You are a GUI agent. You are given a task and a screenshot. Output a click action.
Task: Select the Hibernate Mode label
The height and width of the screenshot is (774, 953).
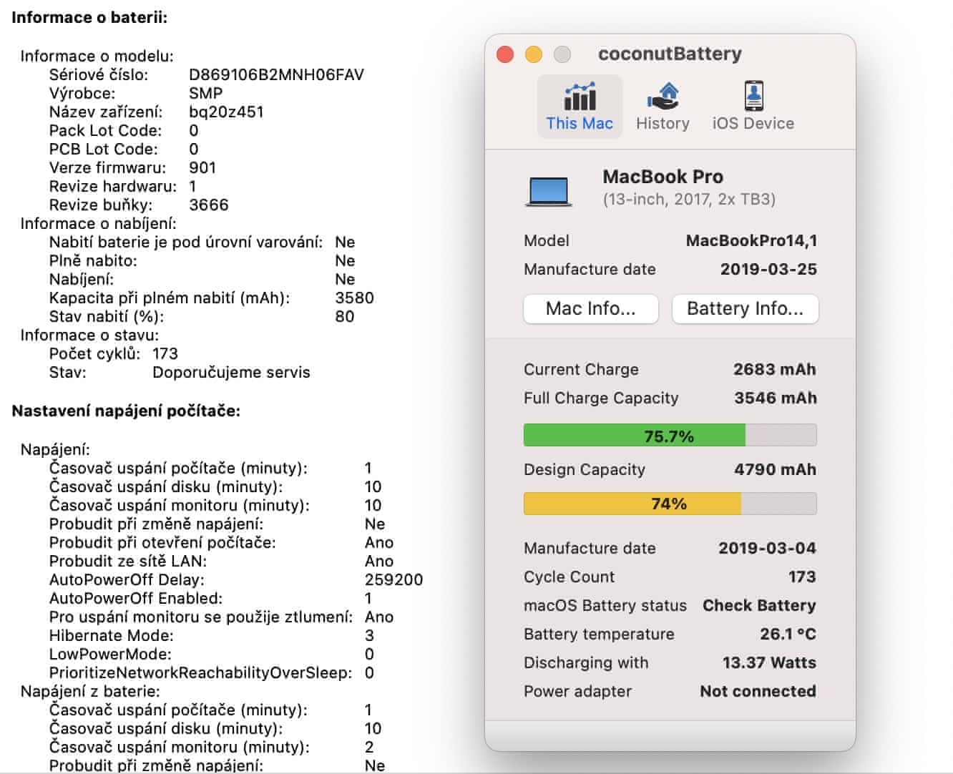click(111, 636)
